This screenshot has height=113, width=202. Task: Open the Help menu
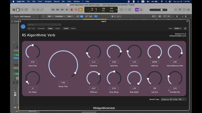(87, 1)
